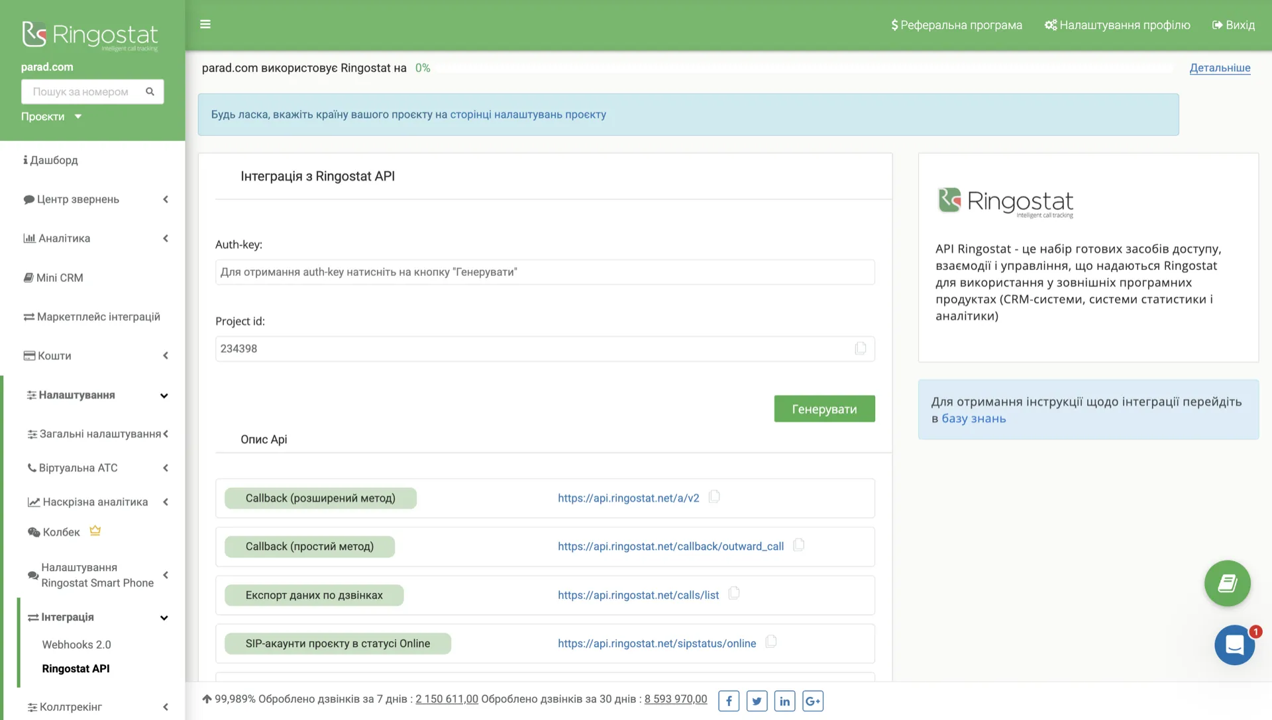Select Ringostat API menu item
This screenshot has width=1272, height=720.
pyautogui.click(x=76, y=668)
